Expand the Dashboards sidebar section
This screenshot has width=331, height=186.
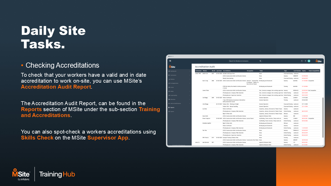tap(190, 71)
